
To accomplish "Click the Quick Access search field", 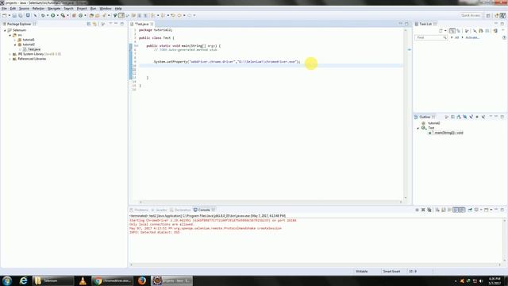I will [x=471, y=15].
